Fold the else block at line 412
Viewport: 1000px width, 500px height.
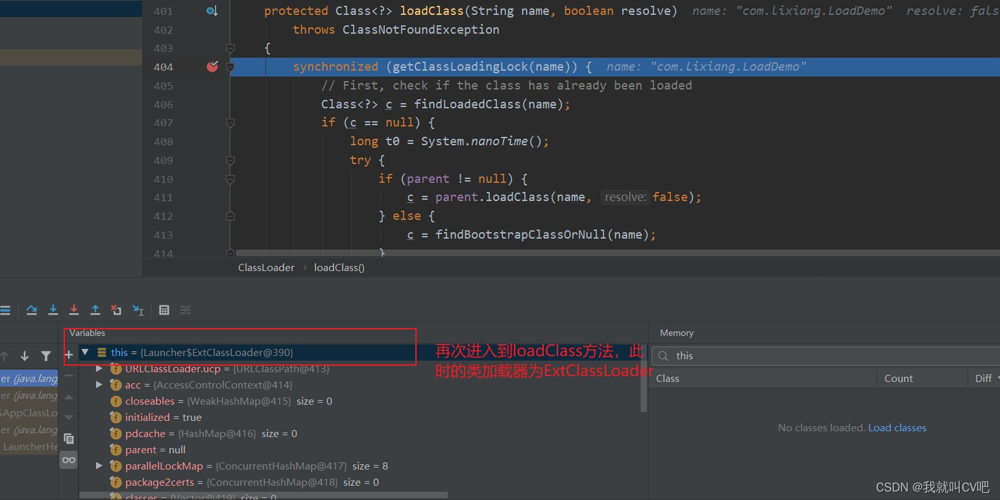coord(230,216)
